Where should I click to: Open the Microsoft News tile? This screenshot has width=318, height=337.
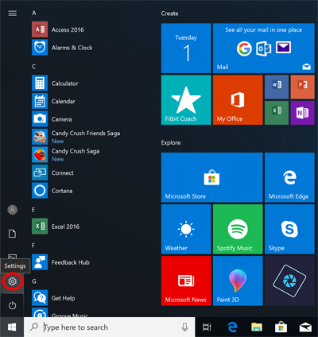(186, 281)
